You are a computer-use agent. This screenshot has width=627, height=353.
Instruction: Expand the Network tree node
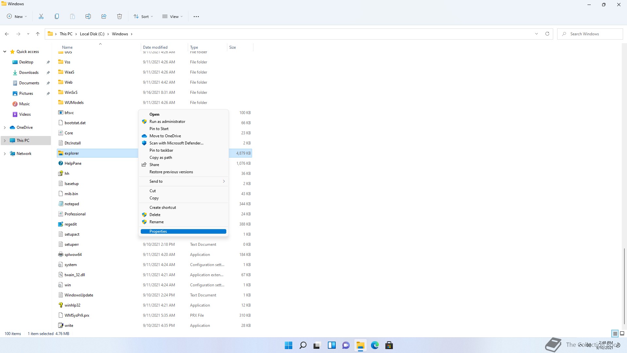point(5,154)
